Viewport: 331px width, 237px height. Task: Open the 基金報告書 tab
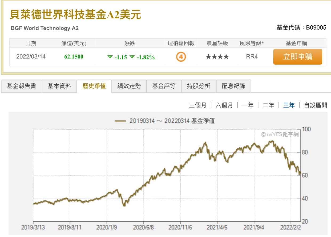[x=21, y=86]
